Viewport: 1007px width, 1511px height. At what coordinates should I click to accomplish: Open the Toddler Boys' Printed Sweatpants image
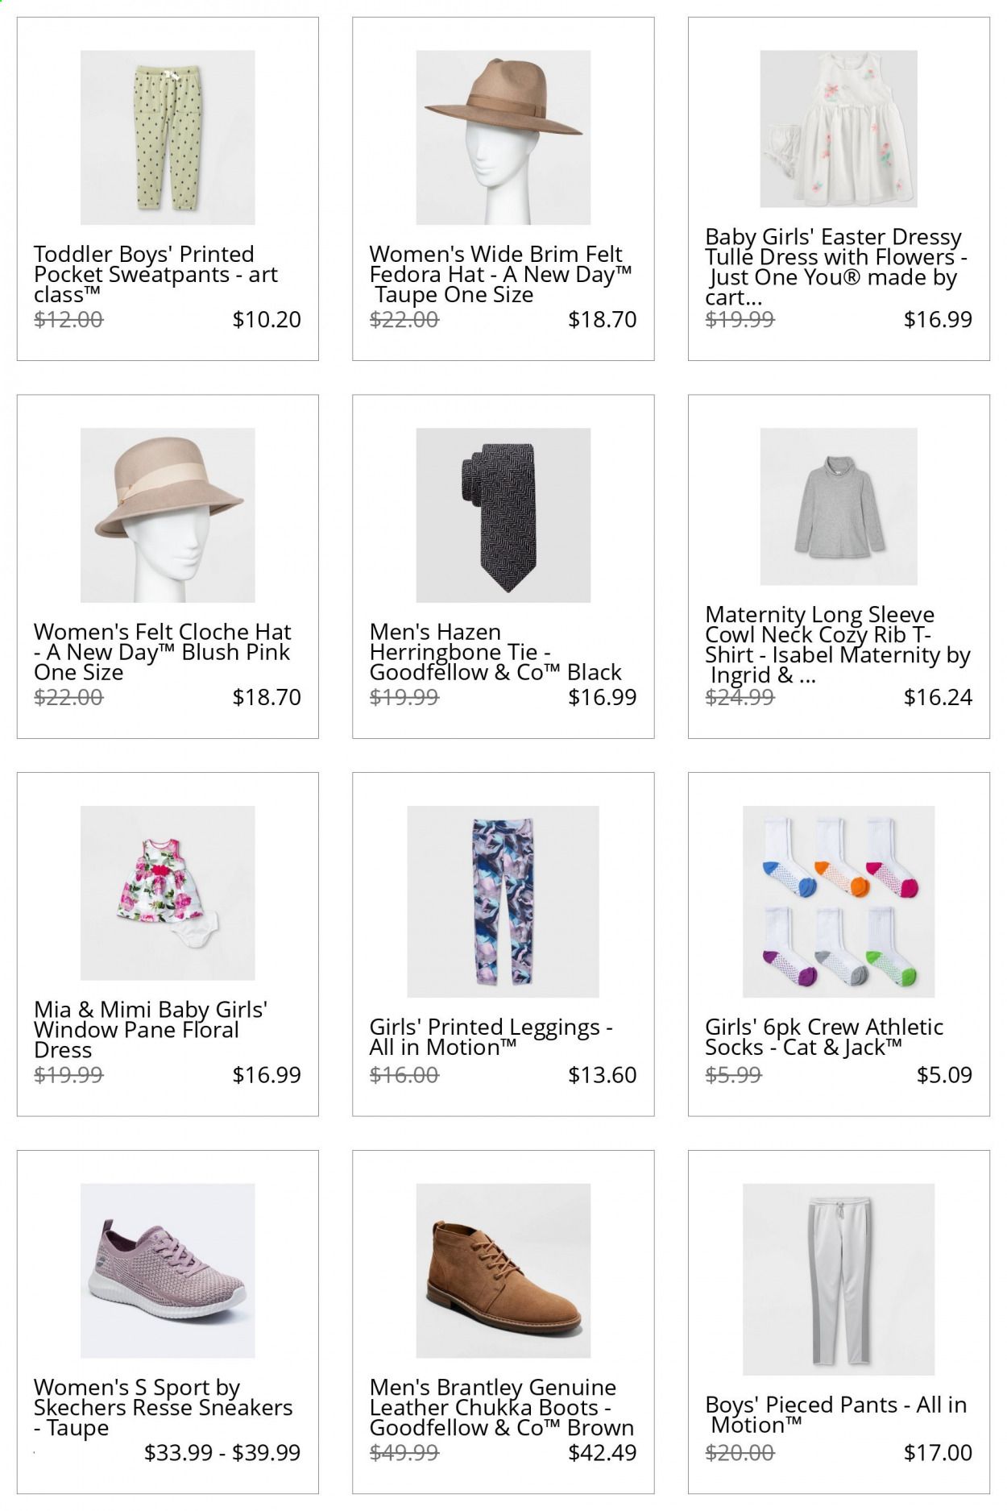pos(168,138)
